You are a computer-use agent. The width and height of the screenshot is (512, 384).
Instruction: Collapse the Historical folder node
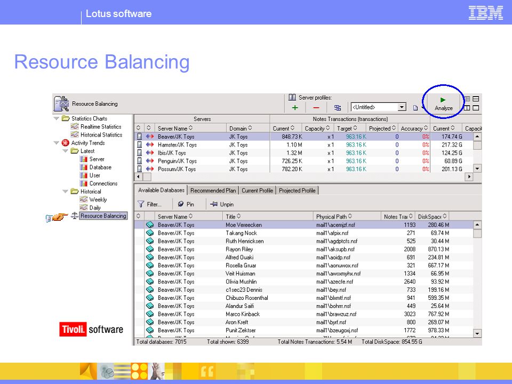tap(65, 191)
